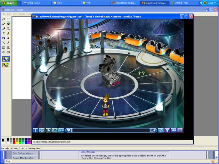Open the View menu in Paint
Viewport: 219px width, 164px height.
[15, 14]
